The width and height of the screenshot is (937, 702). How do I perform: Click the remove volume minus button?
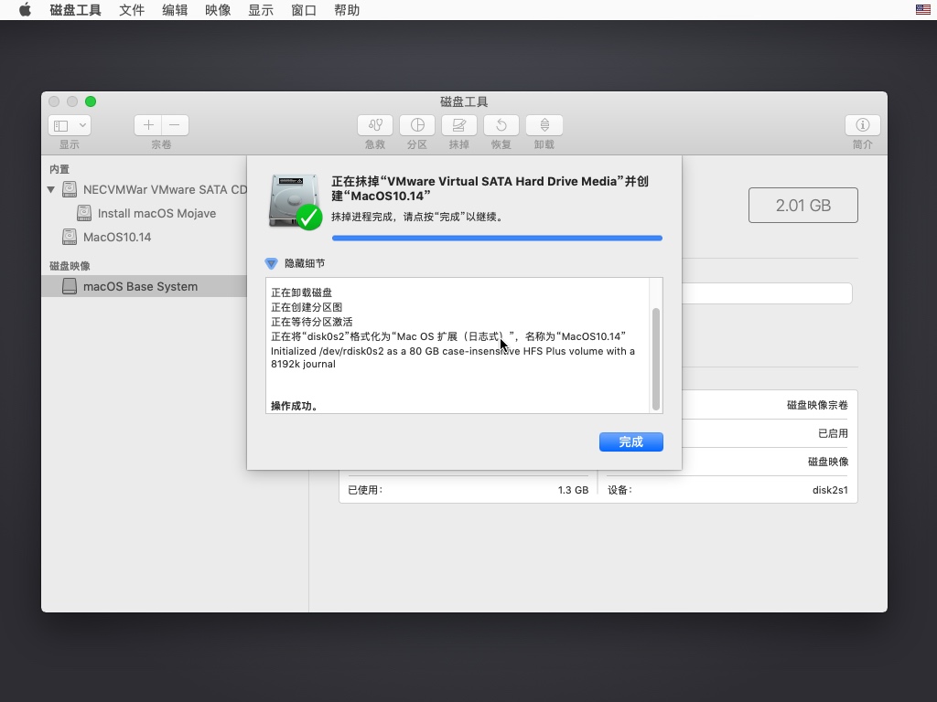click(x=175, y=124)
